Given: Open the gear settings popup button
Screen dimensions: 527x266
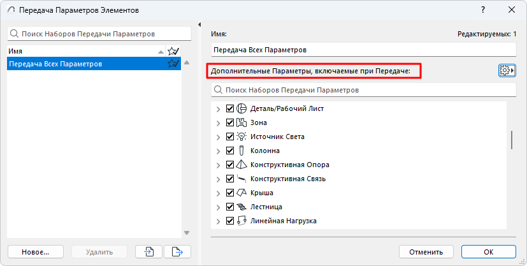Looking at the screenshot, I should coord(507,71).
